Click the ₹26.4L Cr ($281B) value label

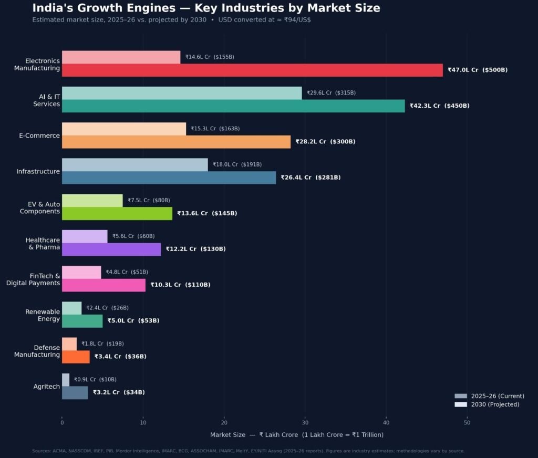tap(311, 178)
